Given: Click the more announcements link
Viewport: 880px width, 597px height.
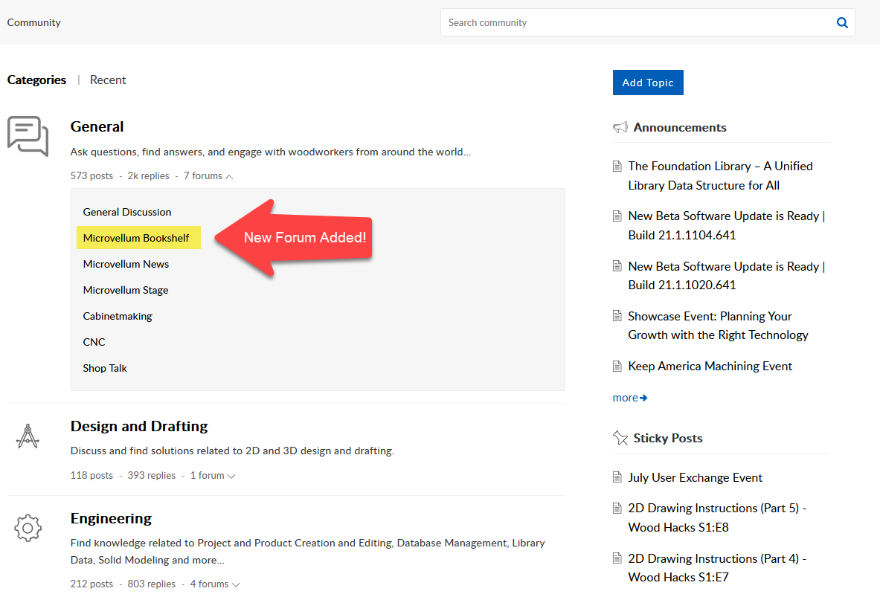Looking at the screenshot, I should tap(630, 398).
